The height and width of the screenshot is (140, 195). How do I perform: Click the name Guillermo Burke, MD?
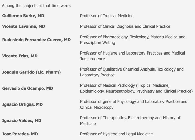click(x=23, y=16)
